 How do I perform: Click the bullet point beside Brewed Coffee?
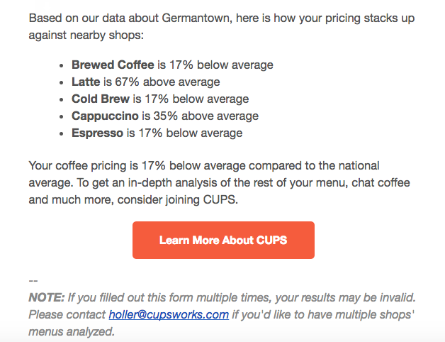62,66
